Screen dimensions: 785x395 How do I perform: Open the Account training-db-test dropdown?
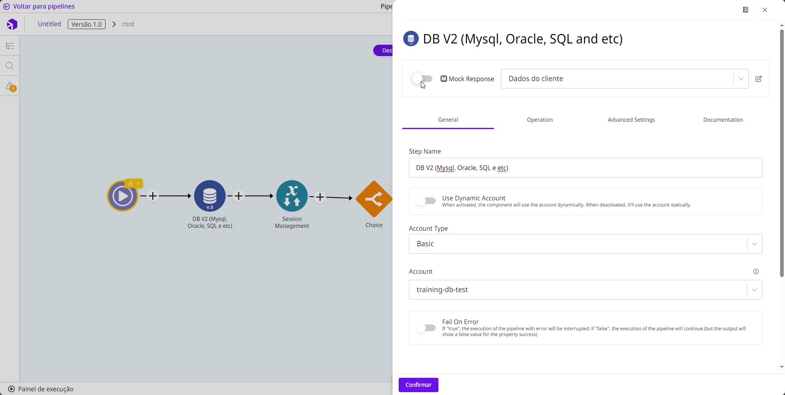coord(585,290)
